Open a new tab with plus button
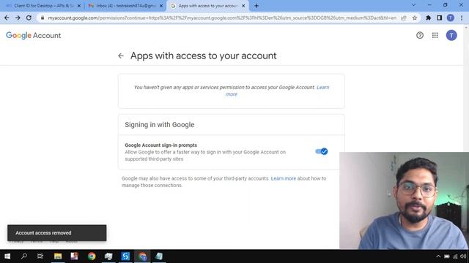The width and height of the screenshot is (469, 263). 256,6
